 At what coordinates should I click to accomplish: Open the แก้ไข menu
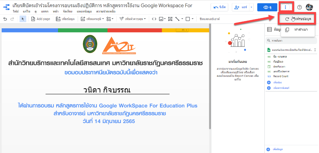tap(27, 11)
